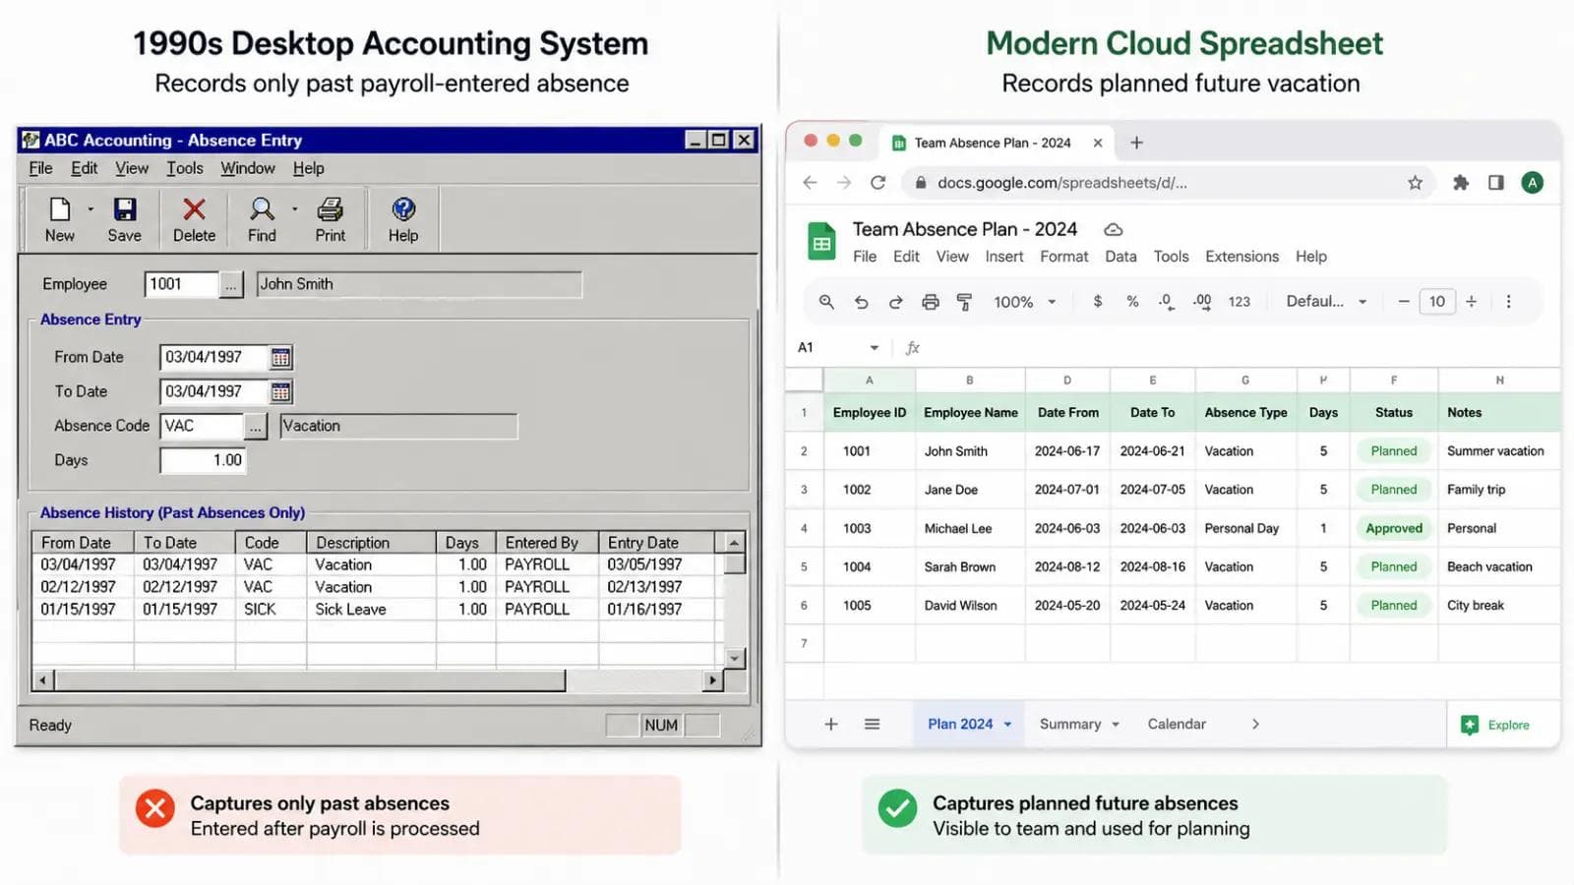Click the Undo icon in Sheets toolbar
Viewport: 1574px width, 885px height.
coord(861,302)
